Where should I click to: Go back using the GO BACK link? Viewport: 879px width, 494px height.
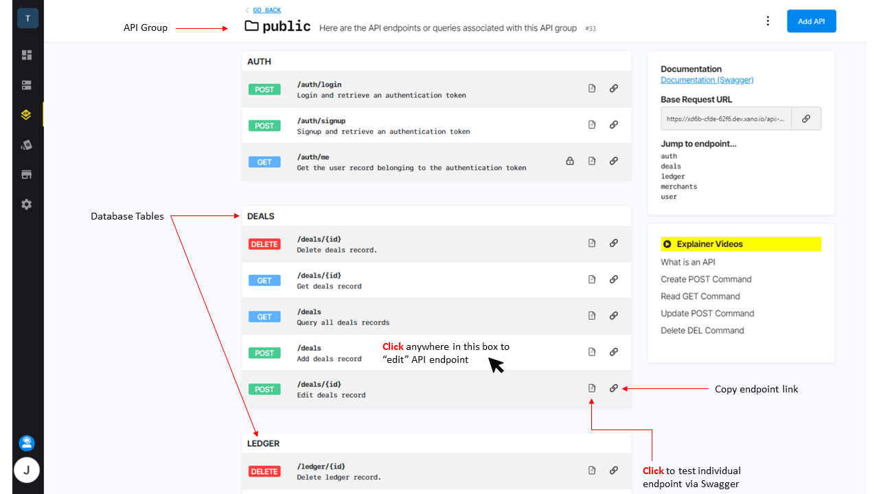(x=266, y=10)
